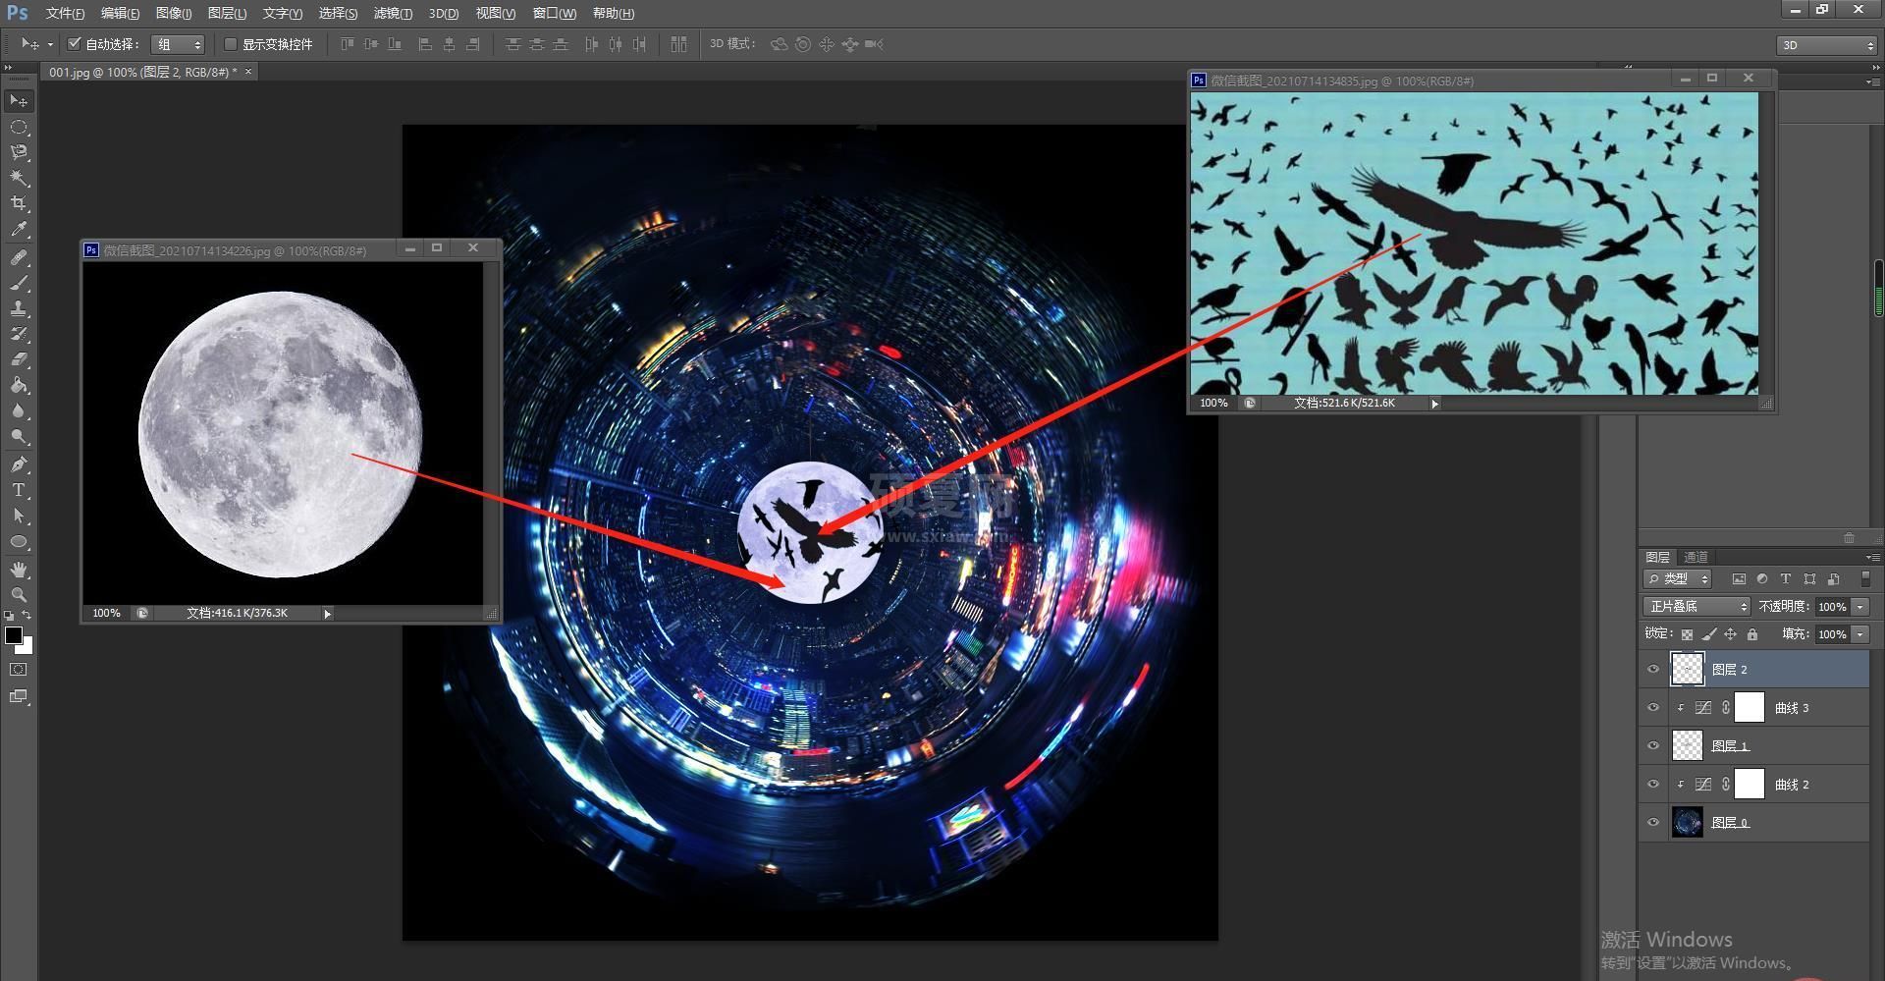Open the layer filter 类型 dropdown
This screenshot has width=1885, height=981.
pyautogui.click(x=1678, y=579)
